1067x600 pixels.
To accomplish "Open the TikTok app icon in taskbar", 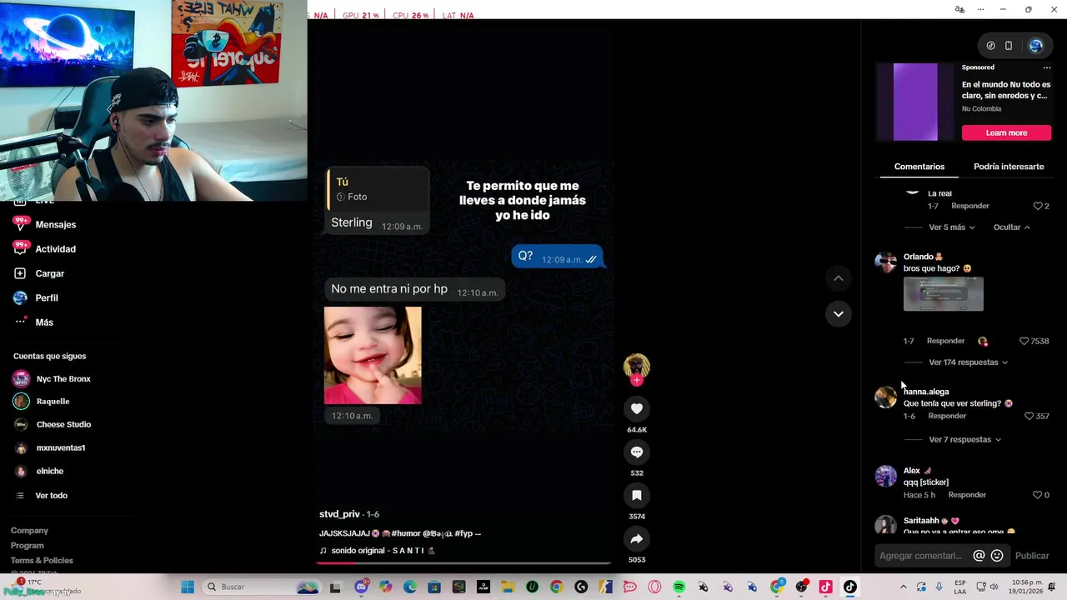I will [x=849, y=587].
